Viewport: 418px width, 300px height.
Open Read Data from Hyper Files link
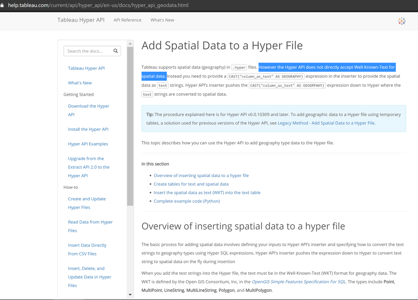(91, 226)
